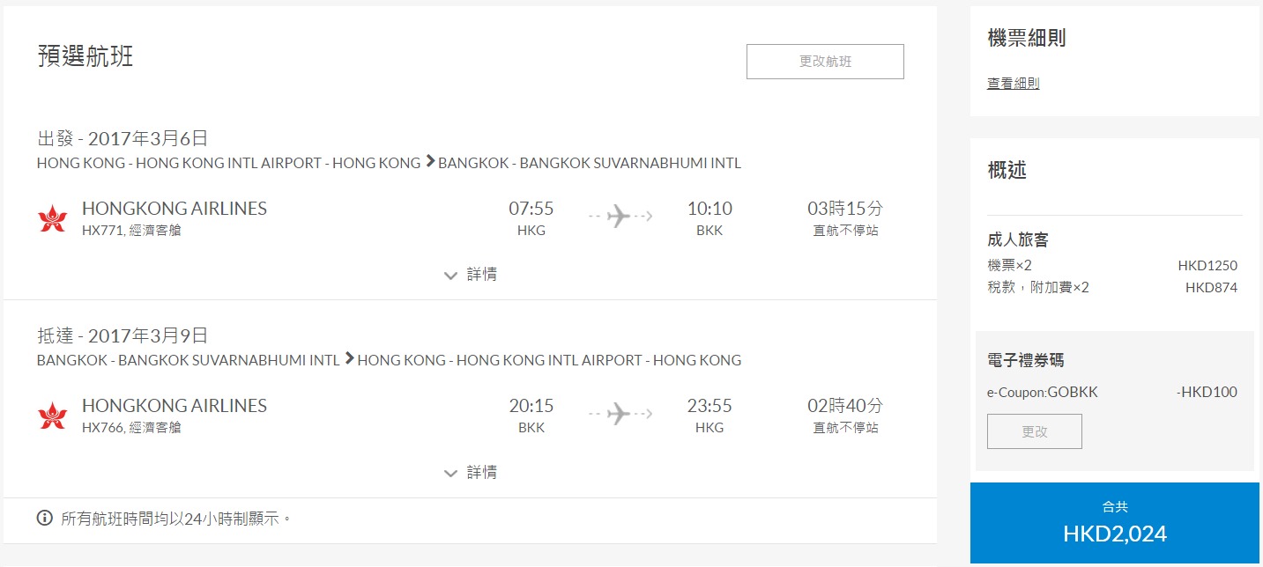
Task: Click Hong Kong Airlines logo for HX771
Action: pos(53,218)
